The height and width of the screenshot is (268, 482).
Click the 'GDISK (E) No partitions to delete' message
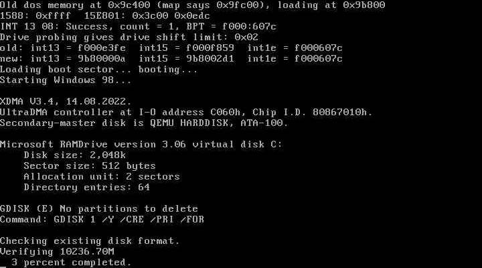click(99, 209)
